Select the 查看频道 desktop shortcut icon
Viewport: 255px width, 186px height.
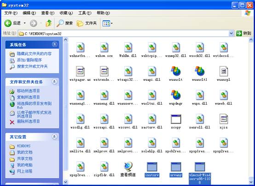(x=128, y=167)
